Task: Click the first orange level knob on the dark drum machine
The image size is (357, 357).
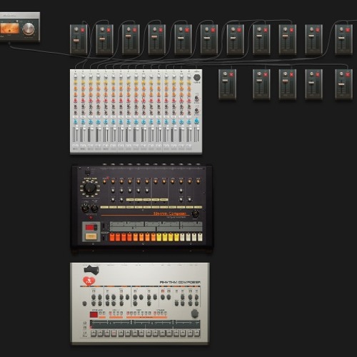Action: click(x=104, y=181)
